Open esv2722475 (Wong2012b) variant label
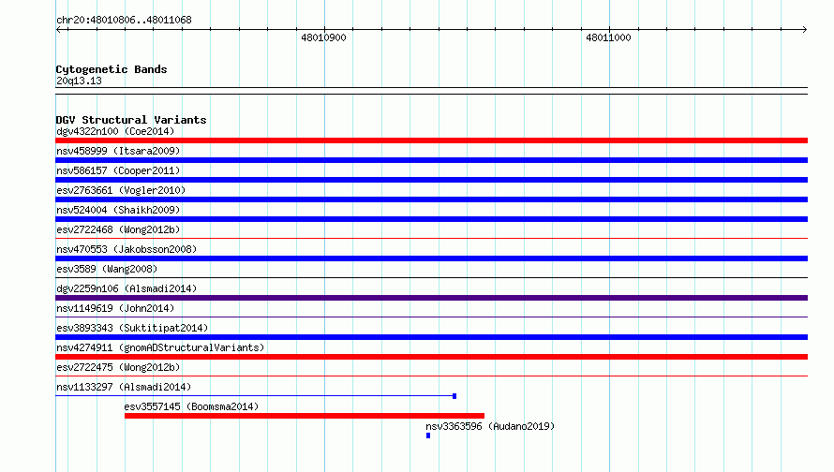The width and height of the screenshot is (834, 472). (118, 367)
